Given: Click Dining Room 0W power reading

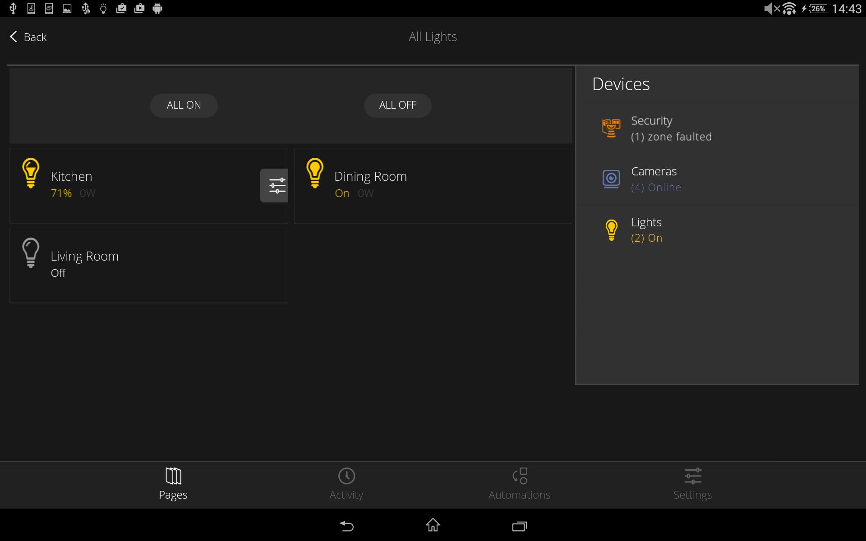Looking at the screenshot, I should tap(366, 193).
